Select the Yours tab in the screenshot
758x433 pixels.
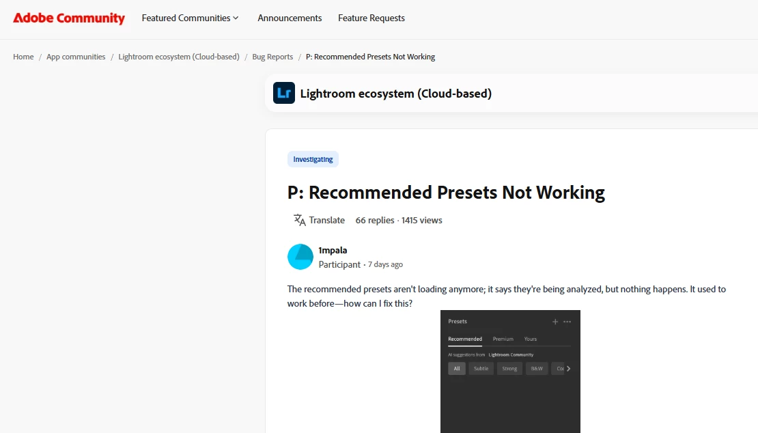click(x=531, y=339)
